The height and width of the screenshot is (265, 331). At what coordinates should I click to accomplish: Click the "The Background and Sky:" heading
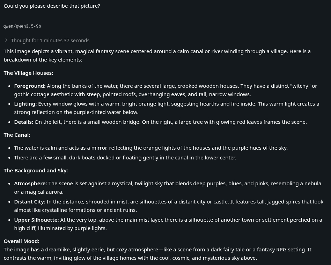pos(36,171)
